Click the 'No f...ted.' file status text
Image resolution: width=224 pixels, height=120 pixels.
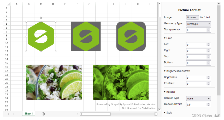[x=205, y=17]
